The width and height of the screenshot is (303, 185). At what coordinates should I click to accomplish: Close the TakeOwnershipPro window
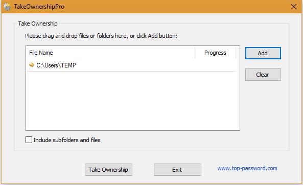(294, 7)
